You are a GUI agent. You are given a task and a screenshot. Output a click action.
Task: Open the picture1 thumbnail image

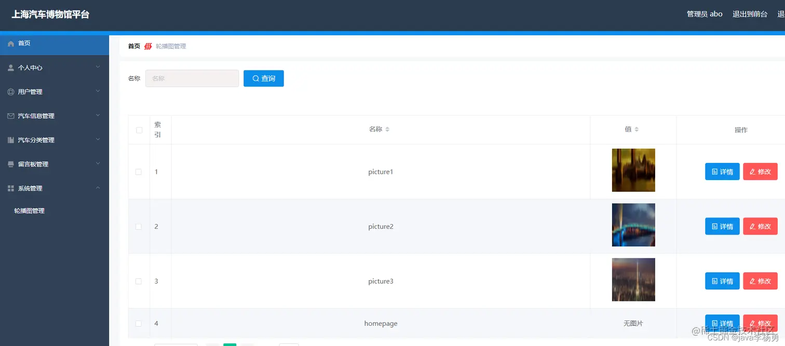pos(633,170)
